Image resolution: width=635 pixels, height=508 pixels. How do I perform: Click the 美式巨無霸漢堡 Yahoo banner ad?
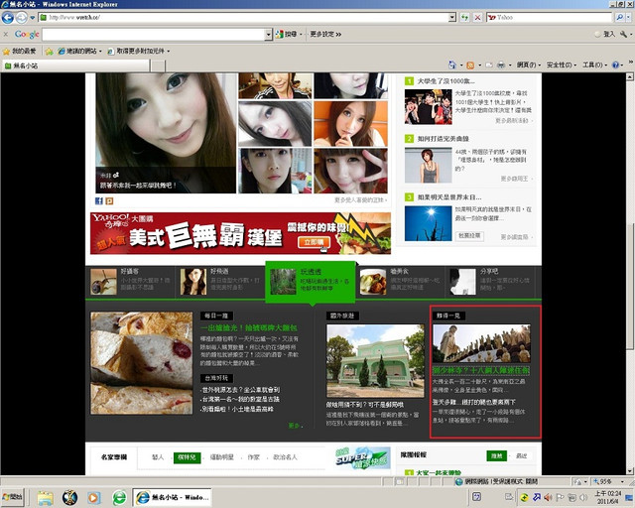(240, 233)
